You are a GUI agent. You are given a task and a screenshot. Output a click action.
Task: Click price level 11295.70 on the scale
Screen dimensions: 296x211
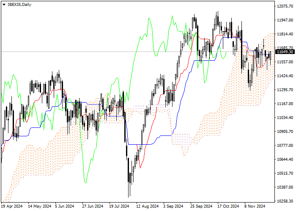point(285,90)
